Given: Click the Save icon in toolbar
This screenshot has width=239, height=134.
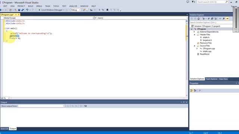Looking at the screenshot, I should [x=19, y=10].
